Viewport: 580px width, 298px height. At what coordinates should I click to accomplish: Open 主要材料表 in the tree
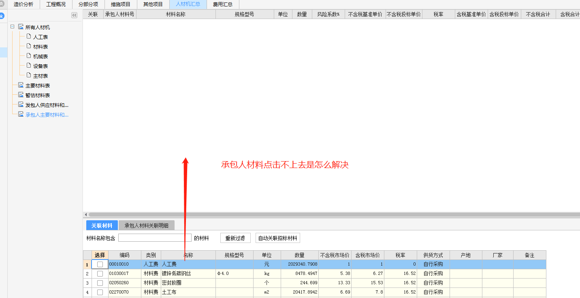pos(38,85)
